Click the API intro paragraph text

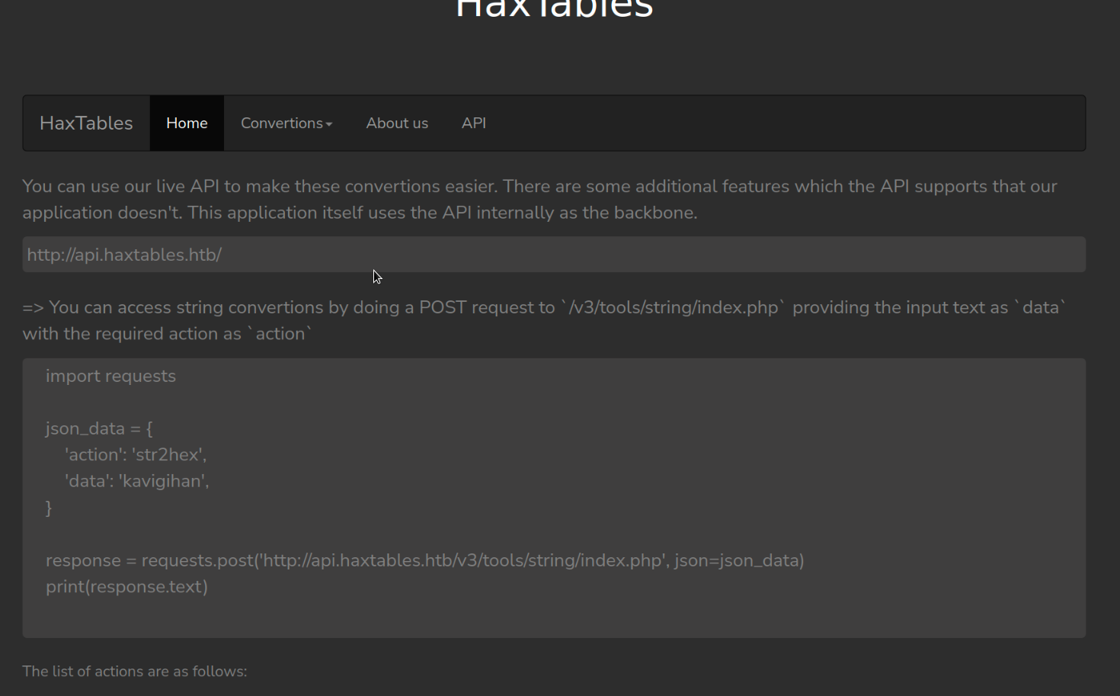(x=533, y=198)
